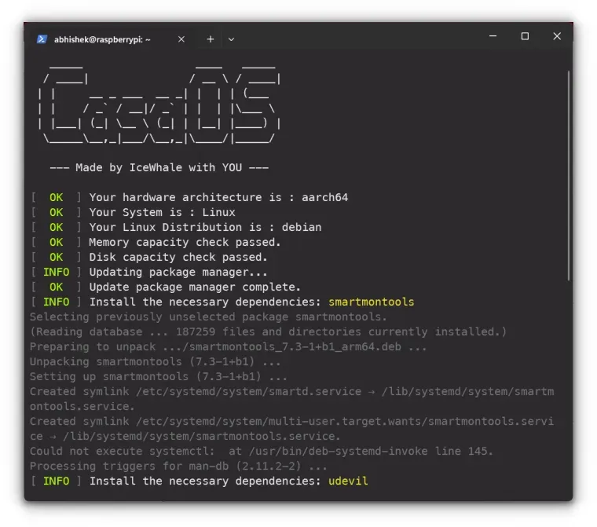Click the 'Made by IceWhale with YOU' line
This screenshot has height=527, width=597.
(159, 167)
